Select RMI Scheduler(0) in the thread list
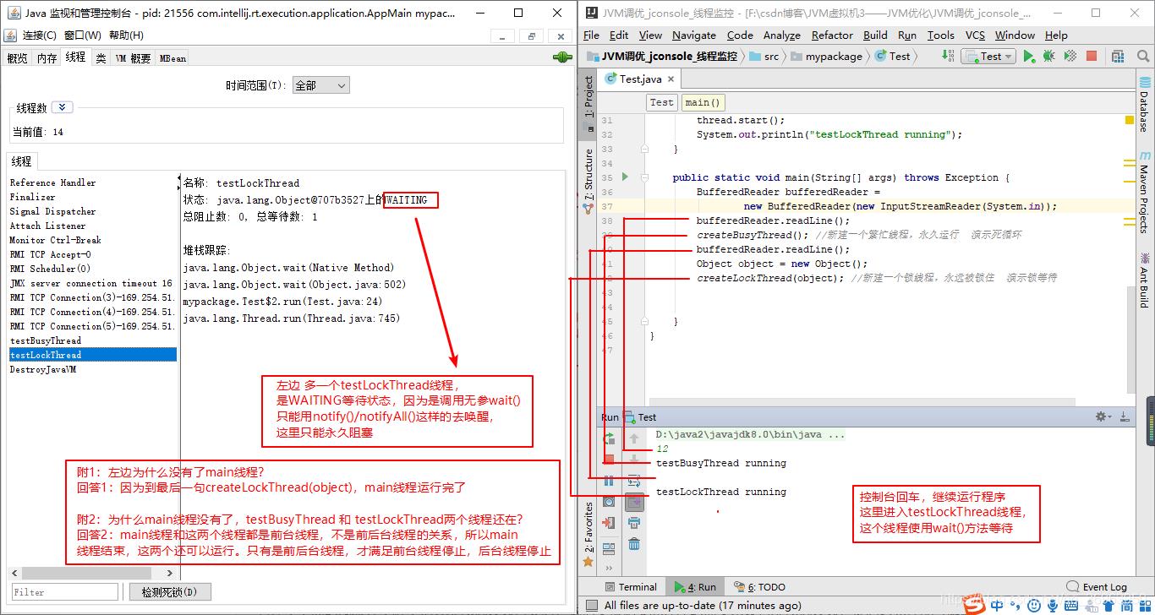Viewport: 1155px width, 615px height. 92,269
